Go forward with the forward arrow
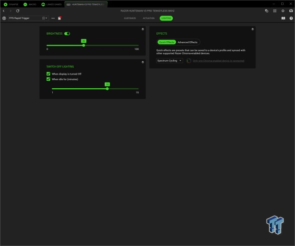The image size is (295, 246). pyautogui.click(x=10, y=11)
